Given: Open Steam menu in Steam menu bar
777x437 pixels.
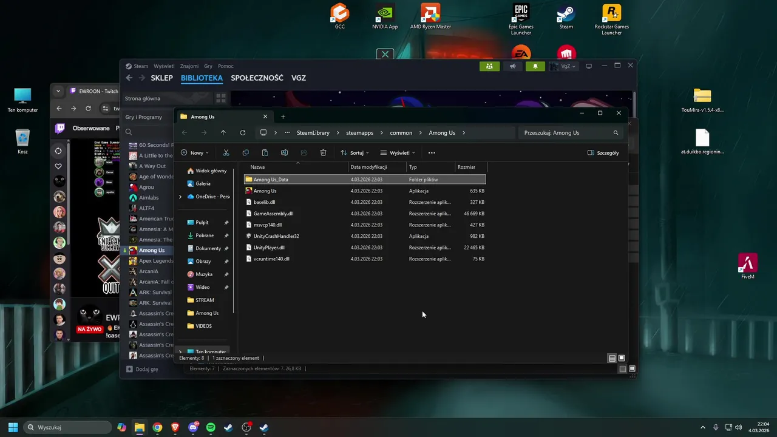Looking at the screenshot, I should pyautogui.click(x=141, y=66).
